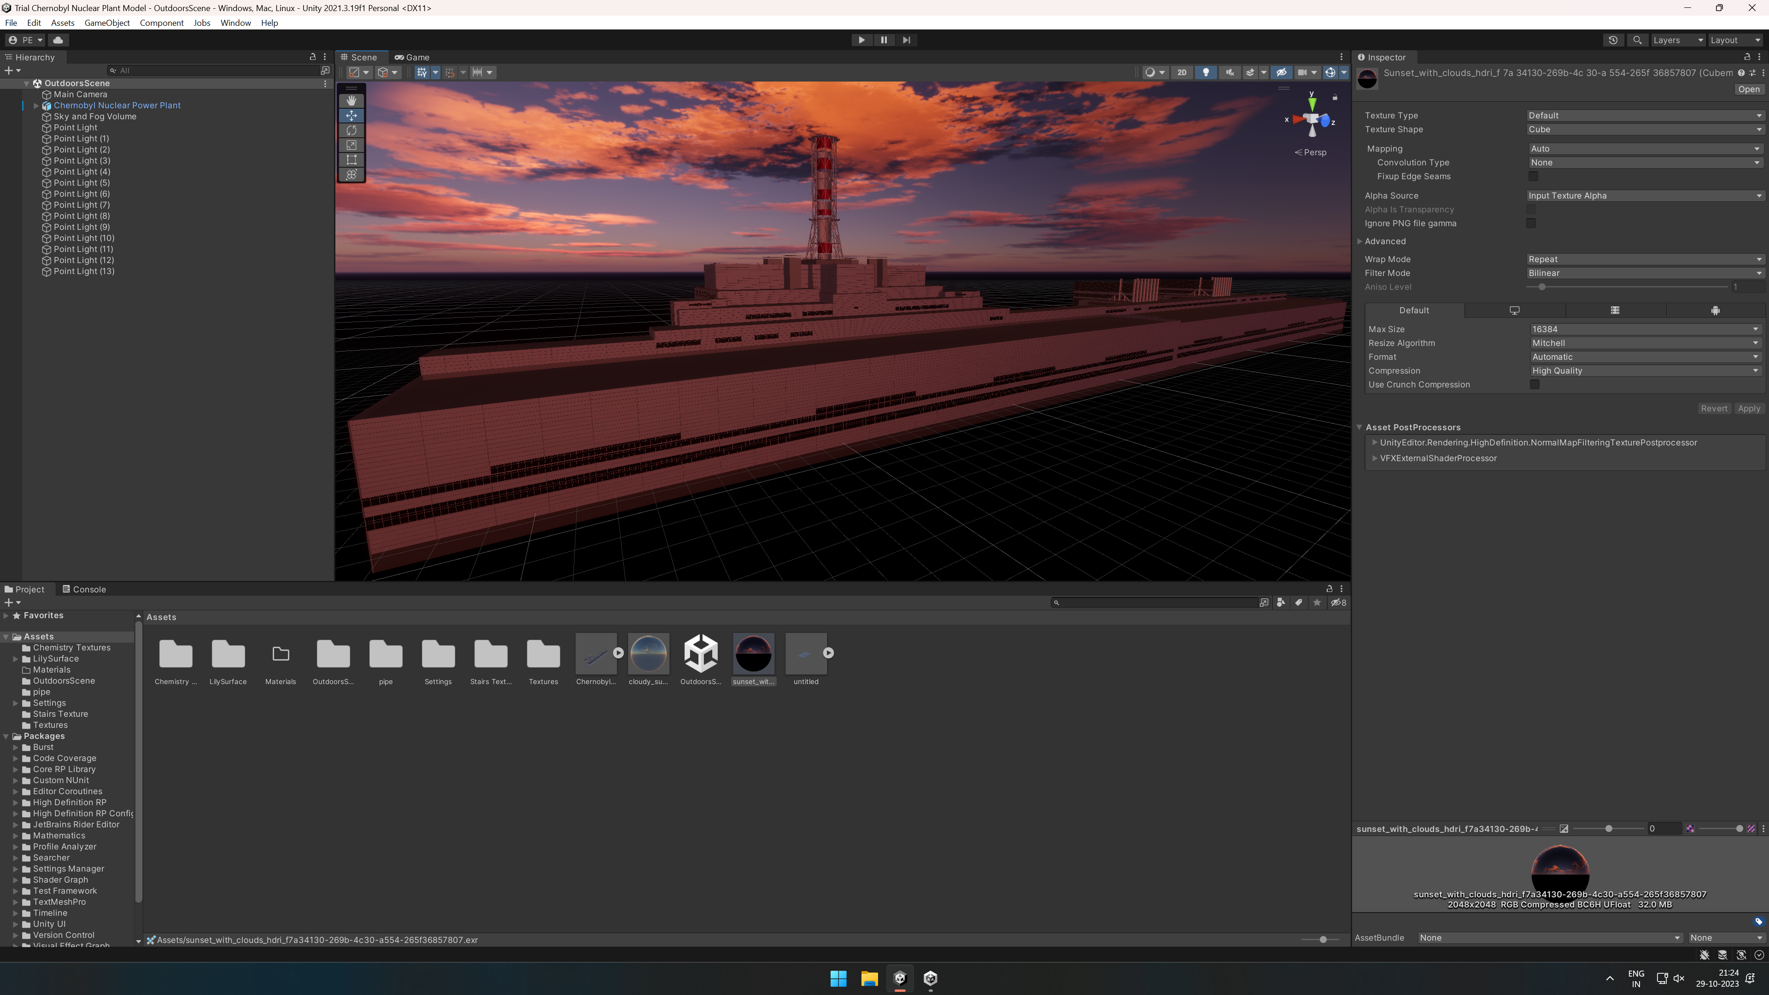Select the Hand tool in scene toolbar
Image resolution: width=1769 pixels, height=995 pixels.
(351, 101)
